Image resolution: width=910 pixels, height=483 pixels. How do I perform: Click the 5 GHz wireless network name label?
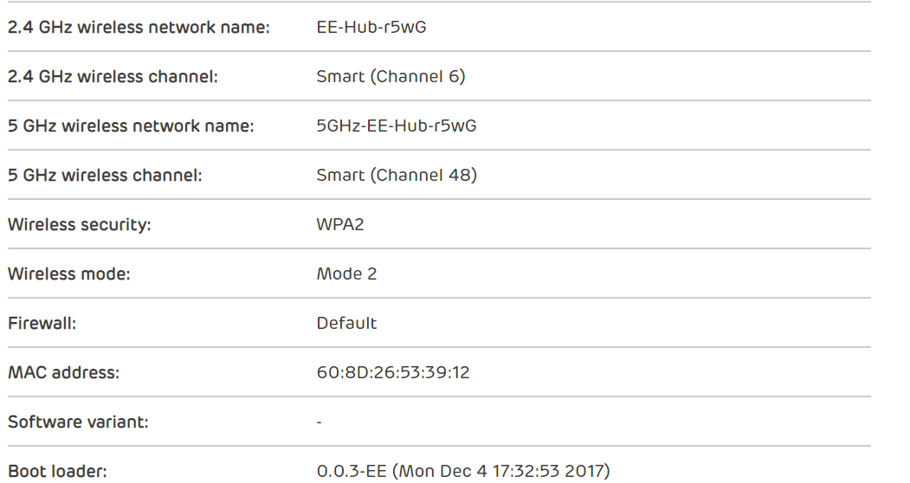131,126
